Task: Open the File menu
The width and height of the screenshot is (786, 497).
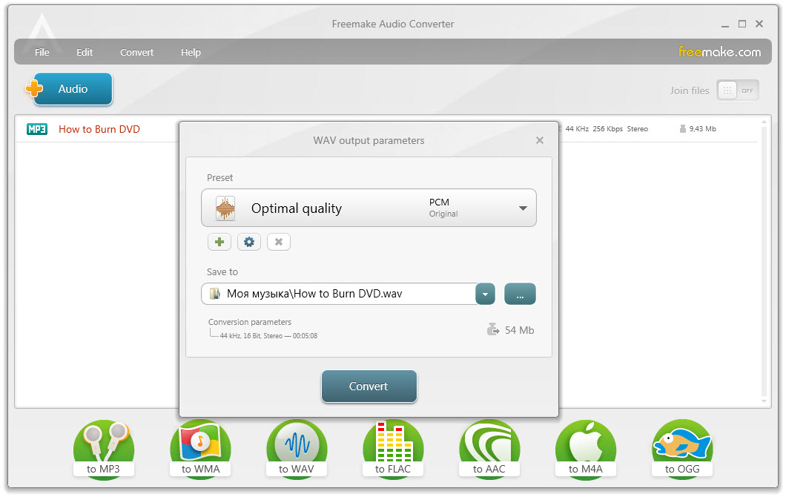Action: point(42,52)
